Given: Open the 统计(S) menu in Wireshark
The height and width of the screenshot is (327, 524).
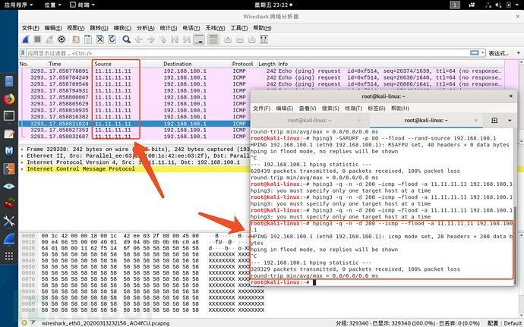Looking at the screenshot, I should [x=169, y=28].
